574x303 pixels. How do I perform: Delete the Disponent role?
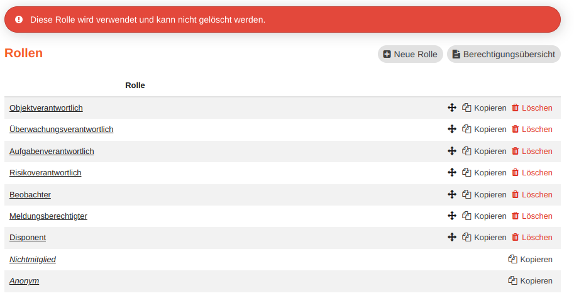click(532, 238)
